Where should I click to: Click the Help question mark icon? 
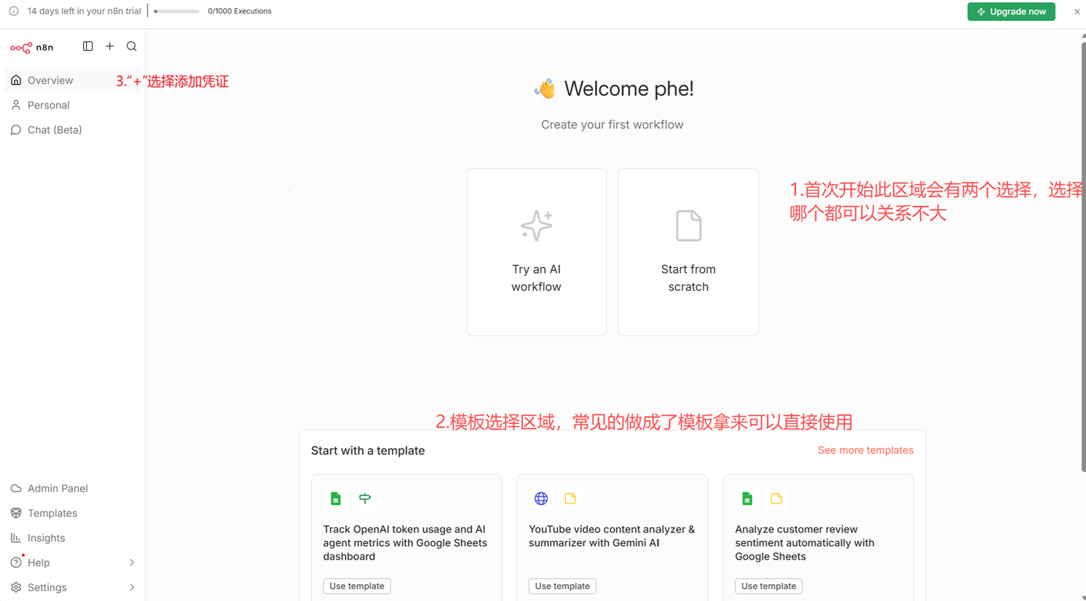16,562
